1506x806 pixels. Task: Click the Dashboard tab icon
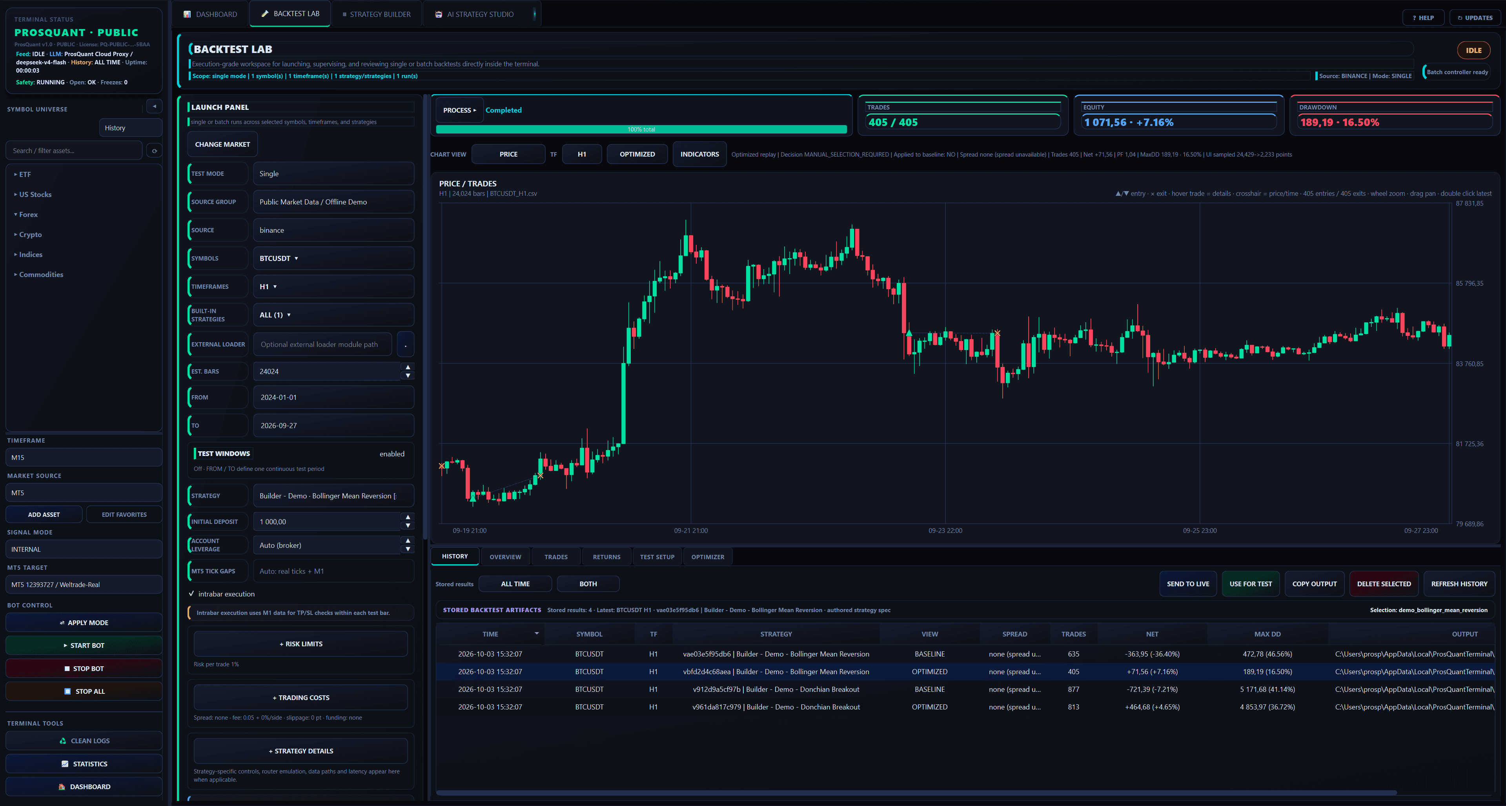pos(187,14)
